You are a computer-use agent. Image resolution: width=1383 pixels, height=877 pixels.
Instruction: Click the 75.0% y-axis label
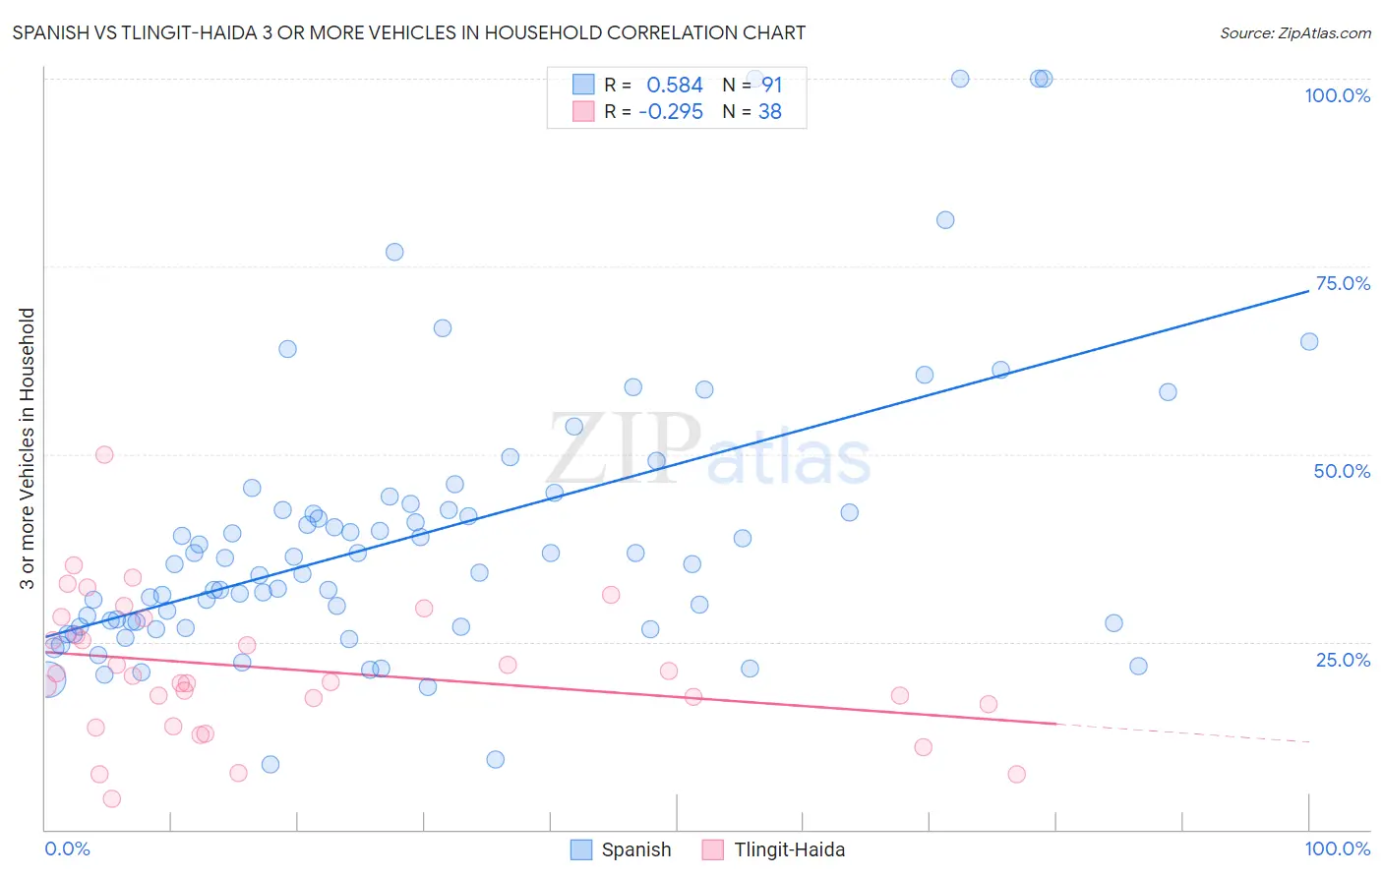1343,283
